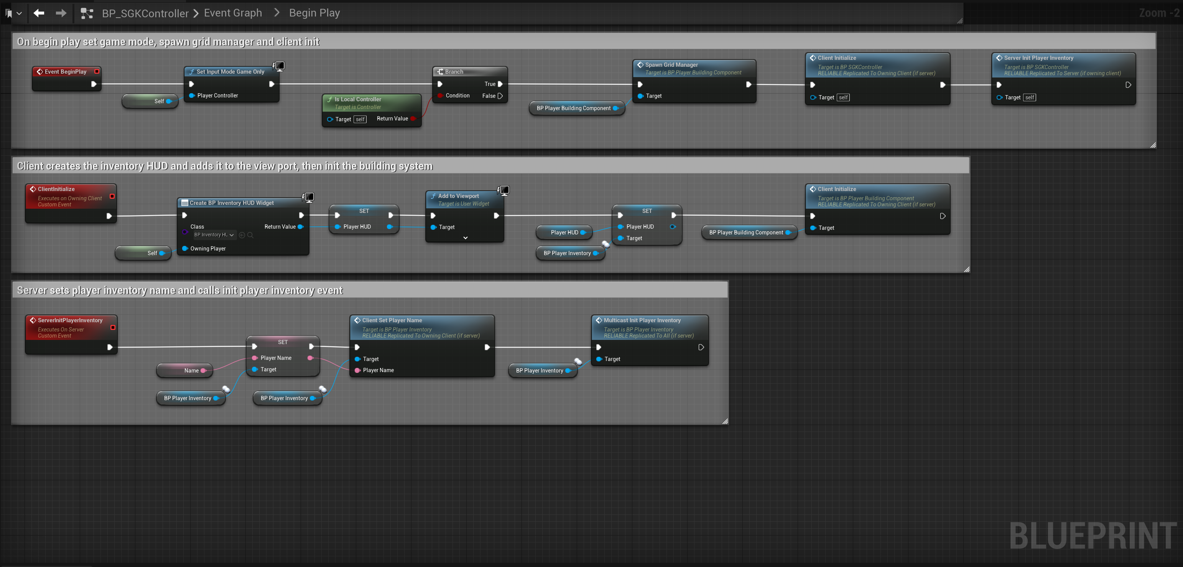Image resolution: width=1183 pixels, height=567 pixels.
Task: Click the use-selected-asset arrow icon on Class pin
Action: [242, 235]
